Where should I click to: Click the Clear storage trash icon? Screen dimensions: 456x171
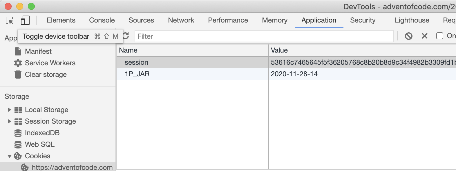tap(18, 75)
